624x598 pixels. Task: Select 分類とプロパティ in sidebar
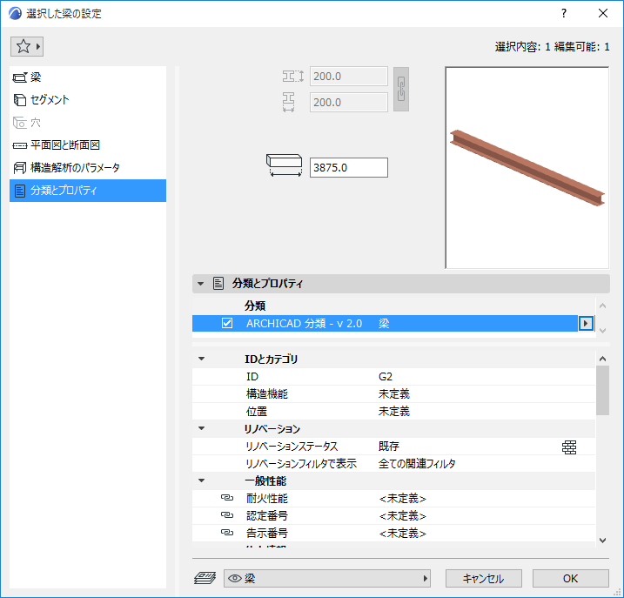coord(88,191)
